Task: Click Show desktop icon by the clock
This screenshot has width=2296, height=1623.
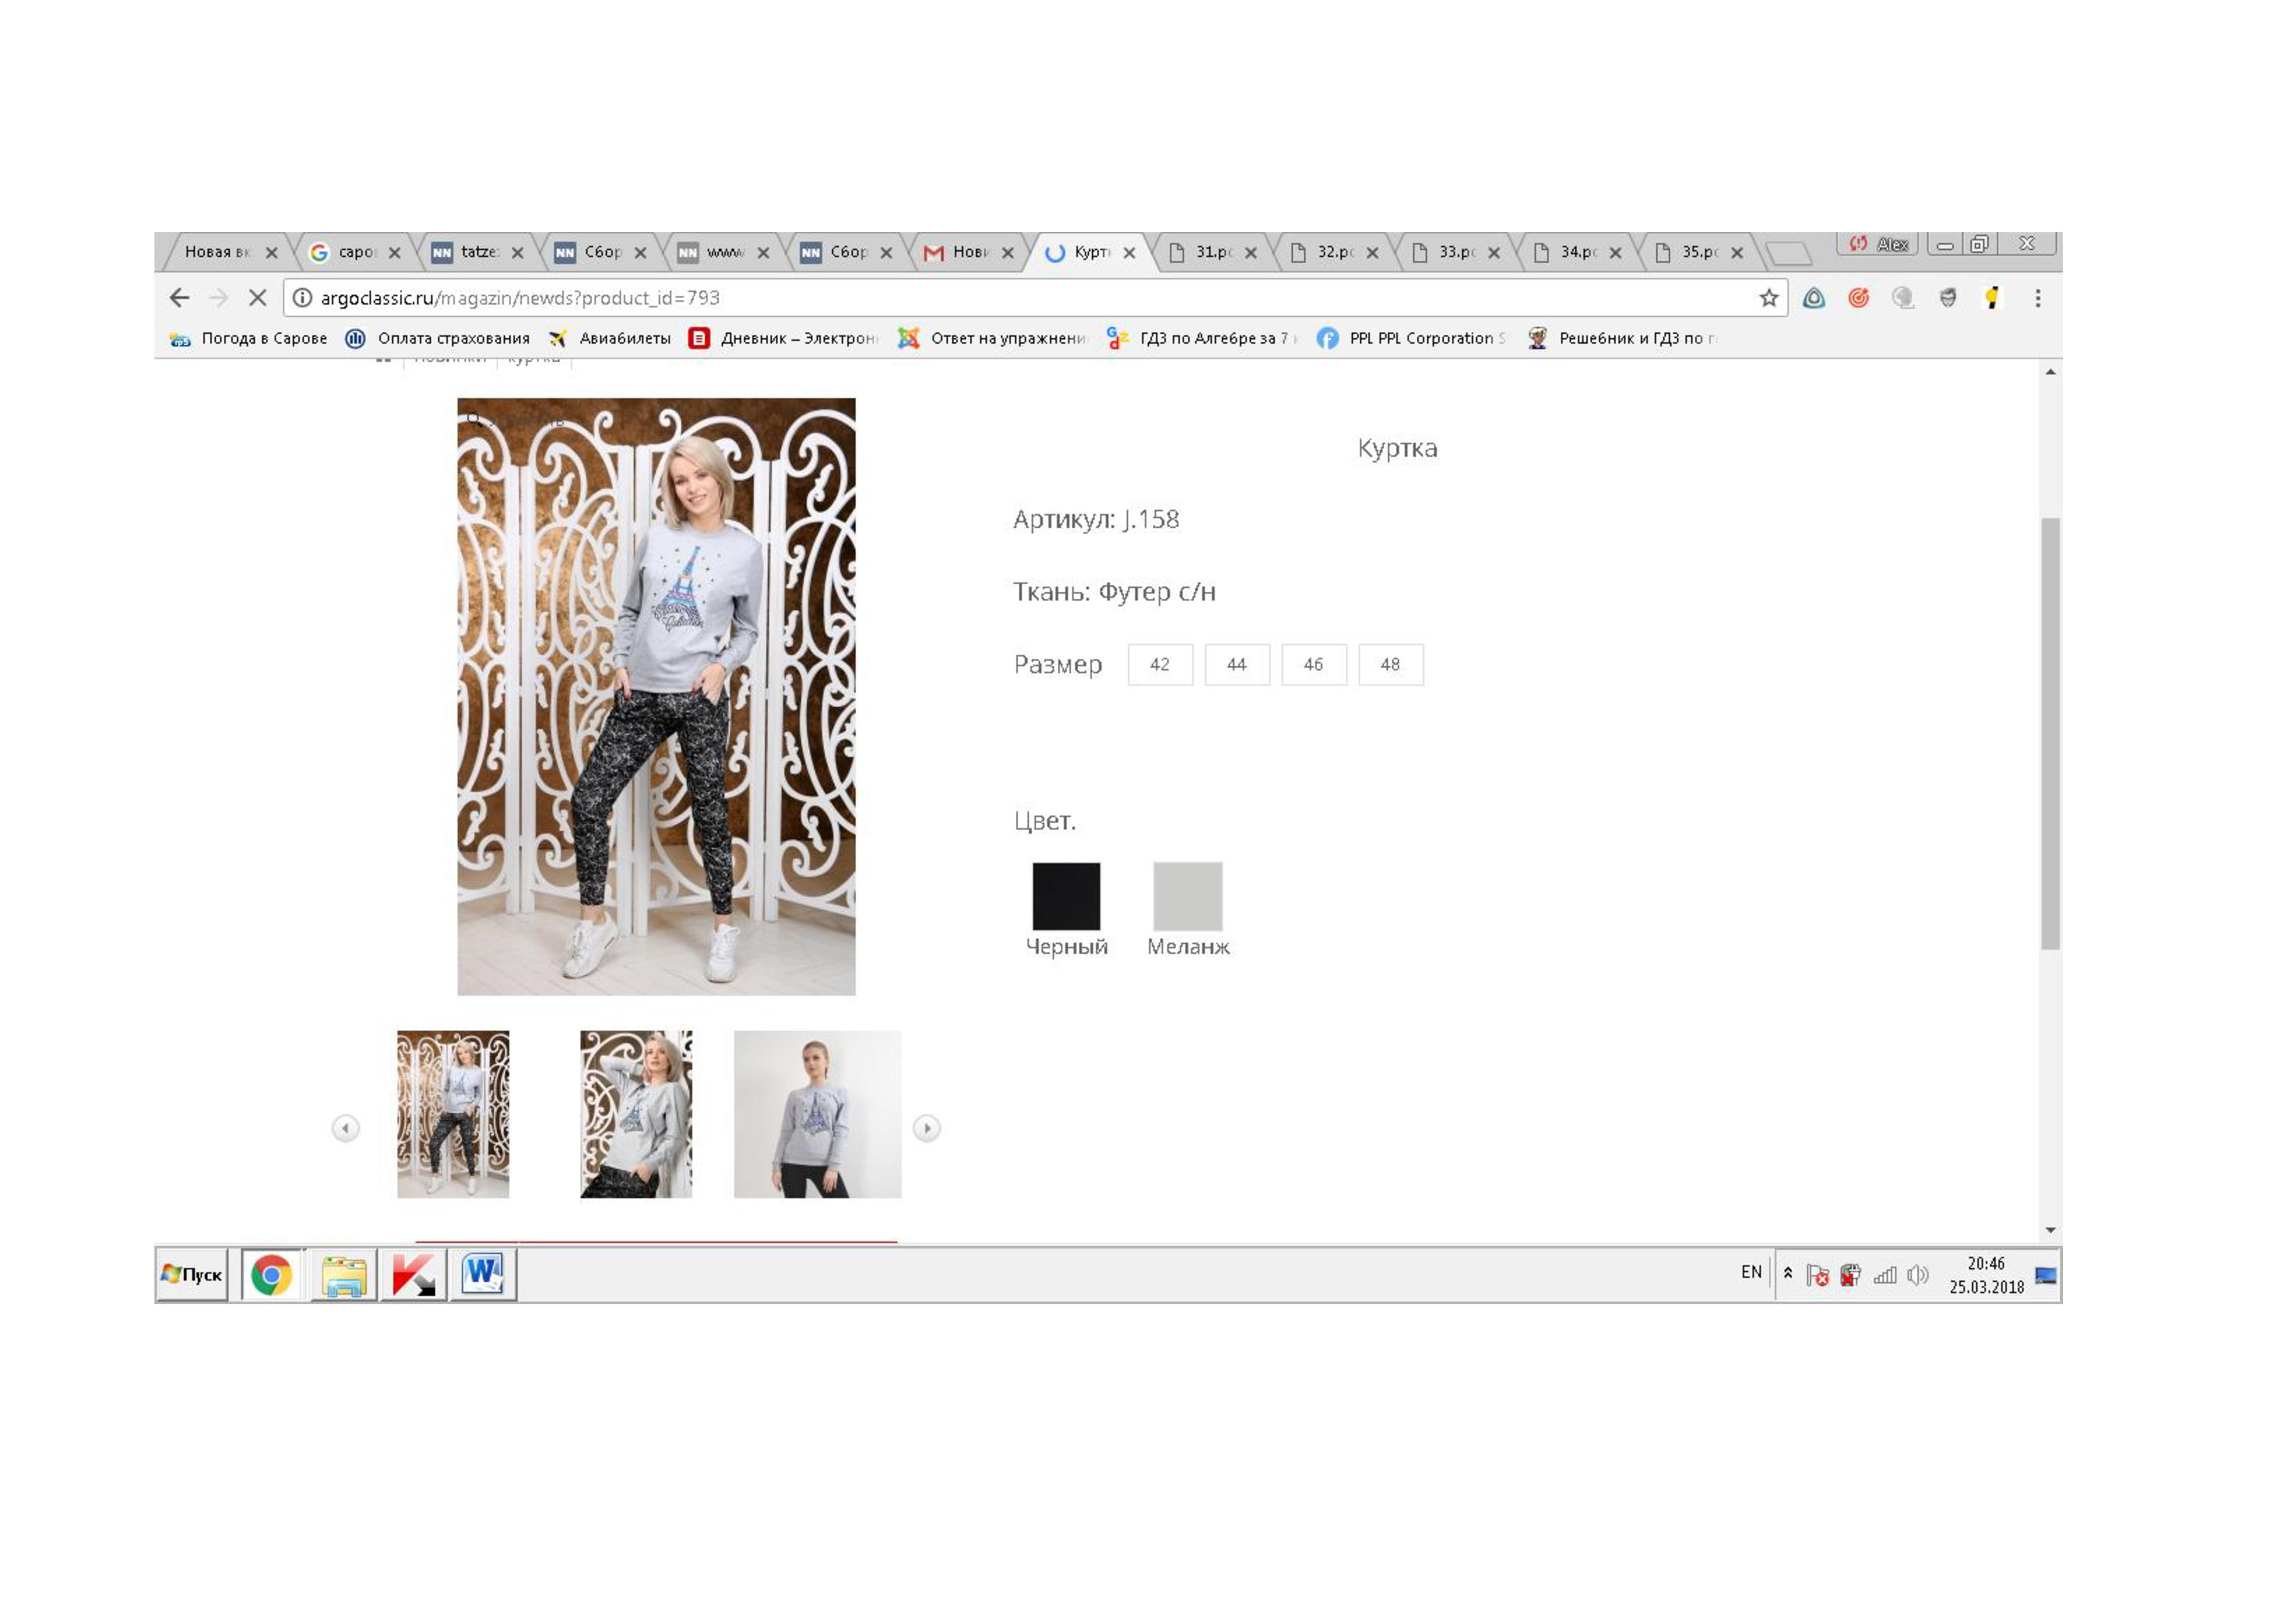Action: point(2046,1275)
